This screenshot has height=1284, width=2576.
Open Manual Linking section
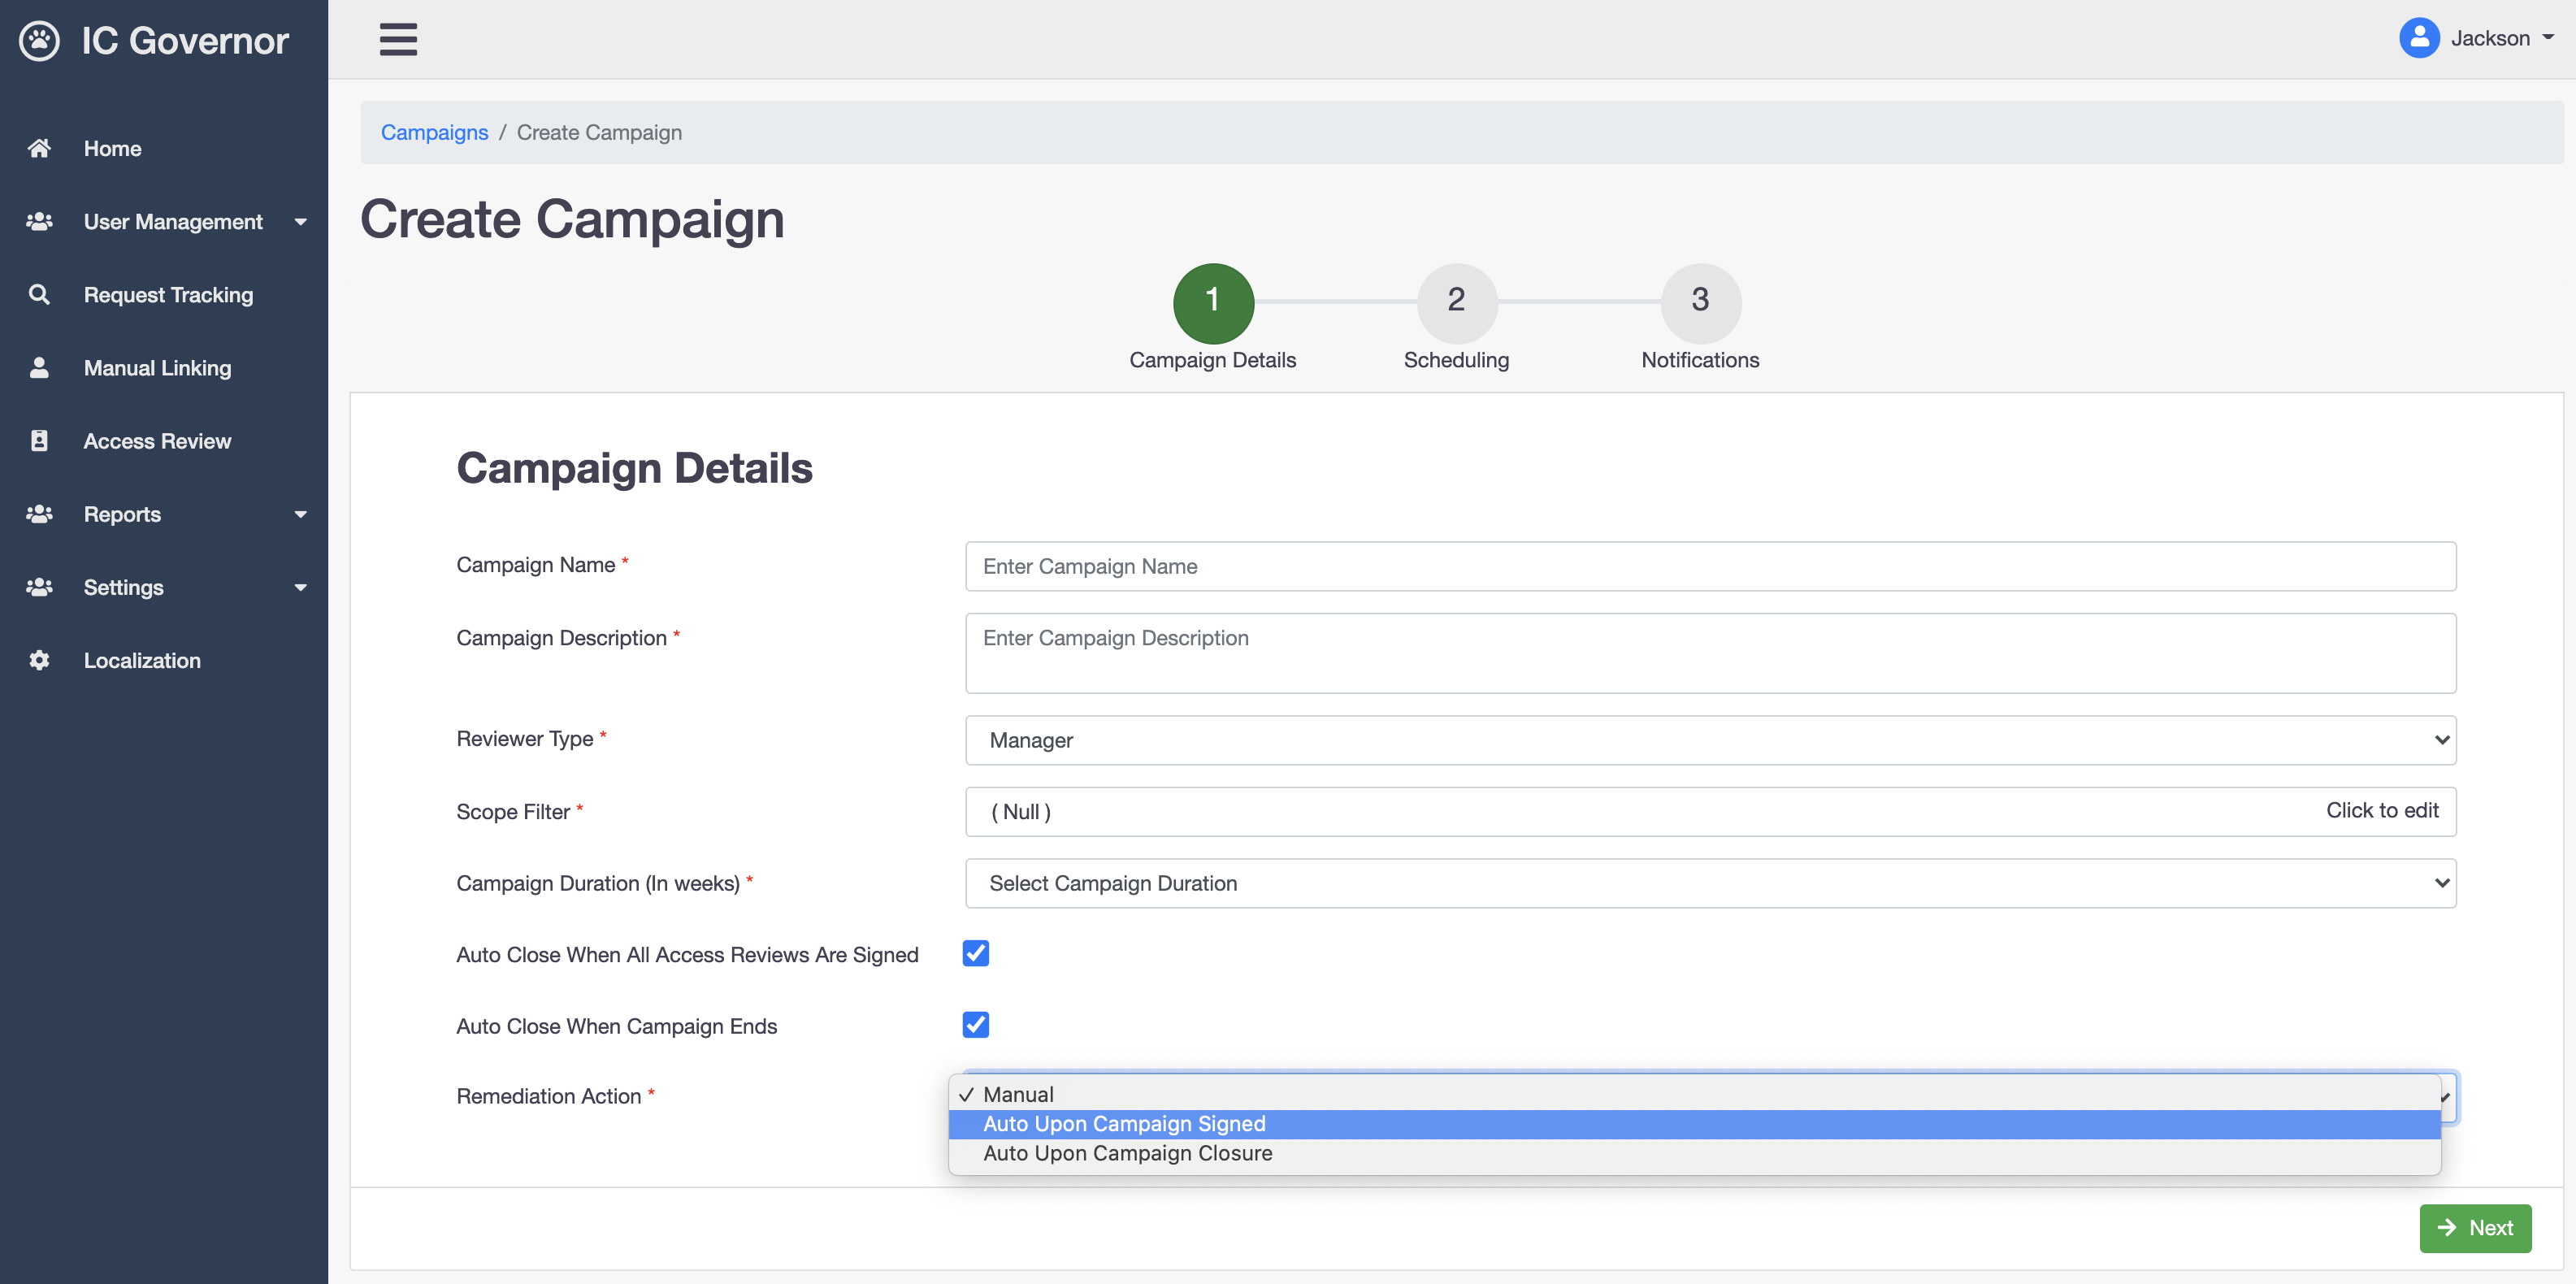(158, 367)
